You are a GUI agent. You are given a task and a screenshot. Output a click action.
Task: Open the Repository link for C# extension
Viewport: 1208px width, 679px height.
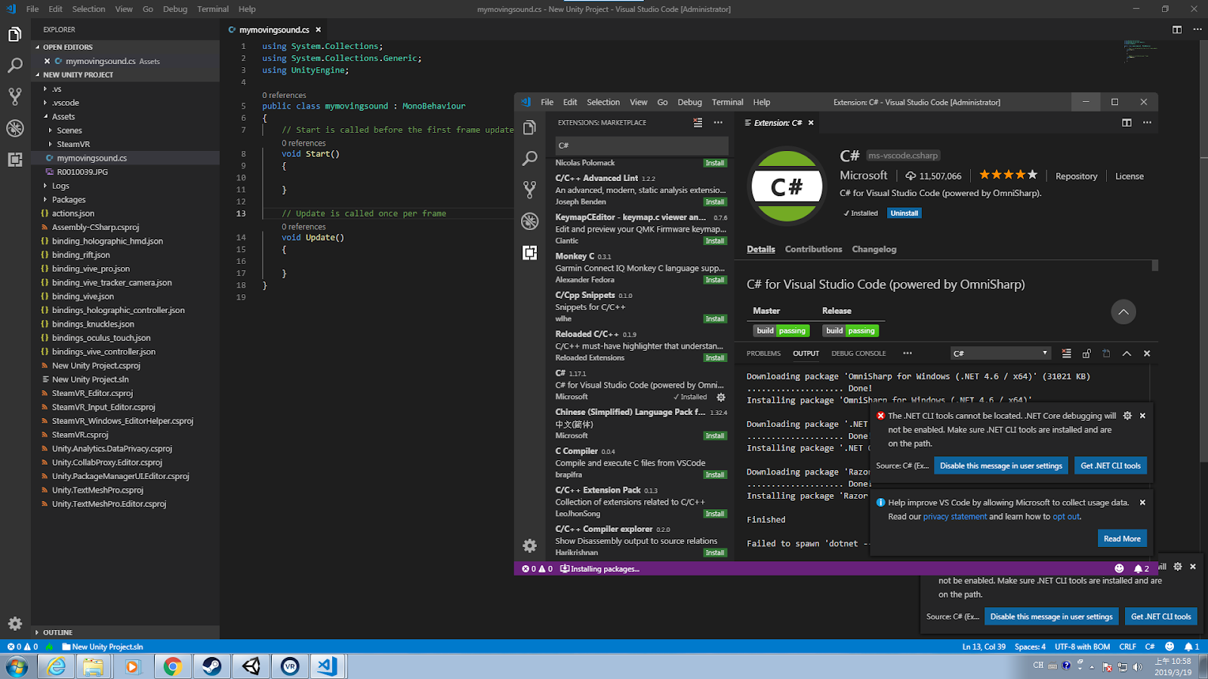tap(1076, 177)
